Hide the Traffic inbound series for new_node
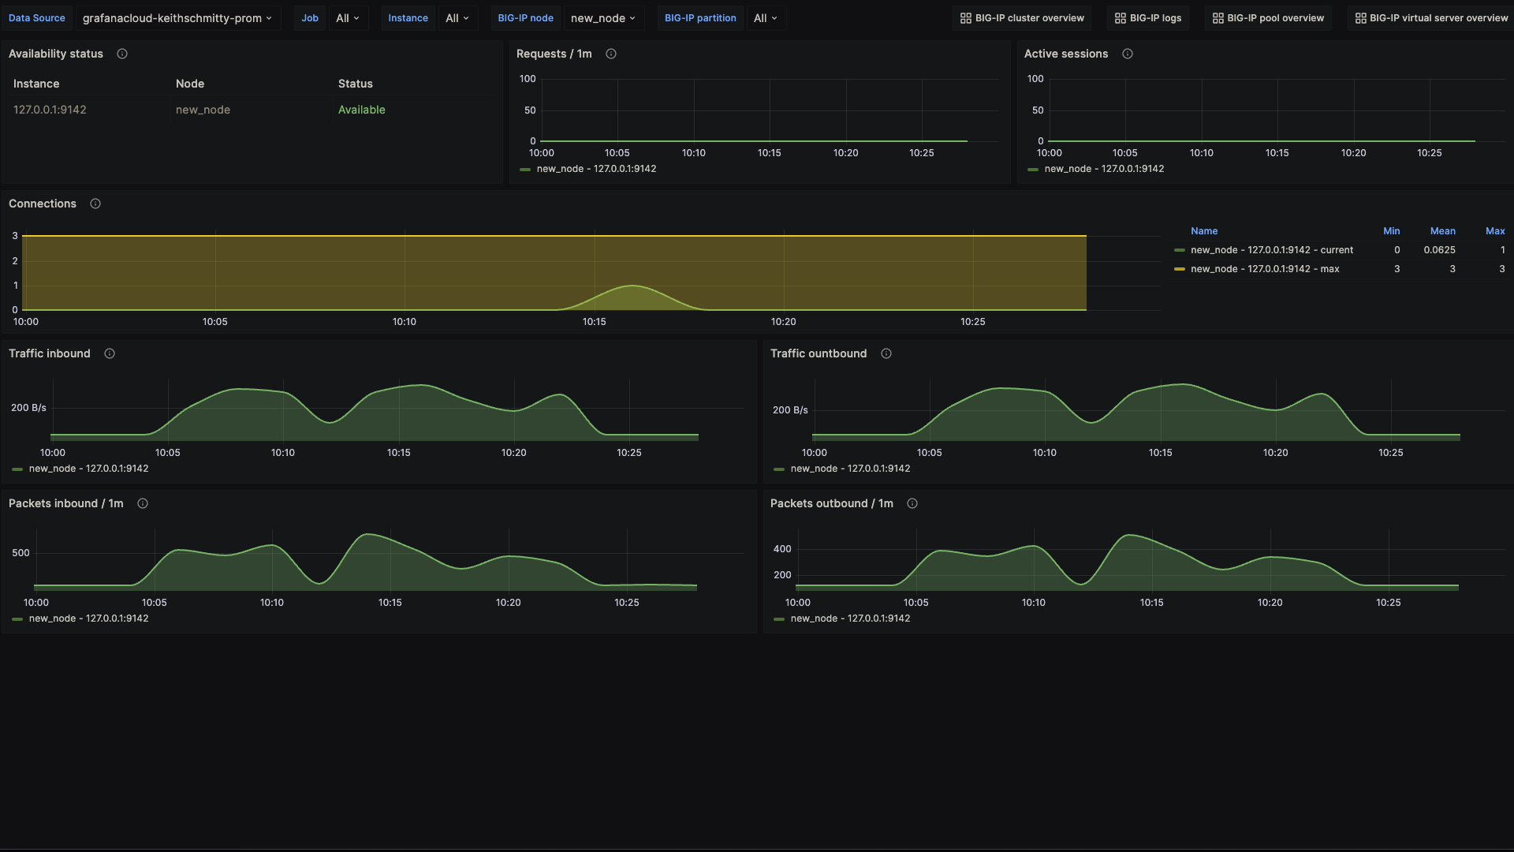 click(x=88, y=469)
